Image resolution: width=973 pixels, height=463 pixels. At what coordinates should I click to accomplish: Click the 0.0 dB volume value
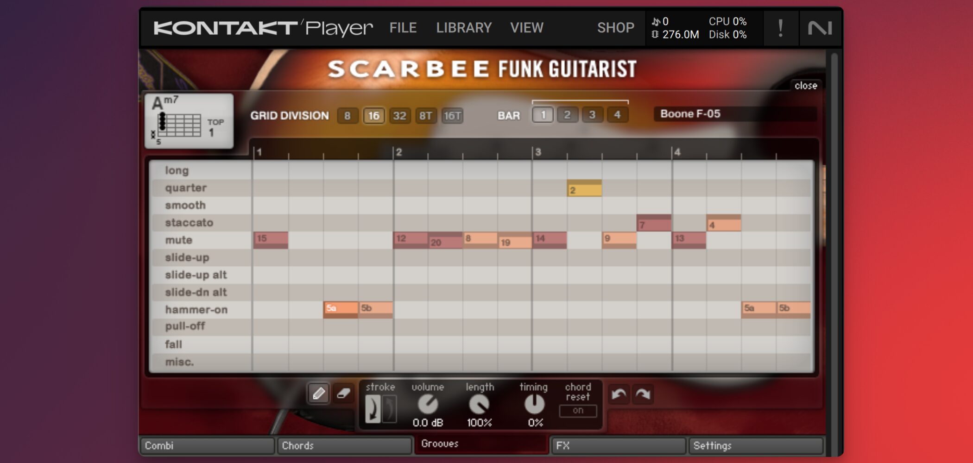(x=428, y=423)
